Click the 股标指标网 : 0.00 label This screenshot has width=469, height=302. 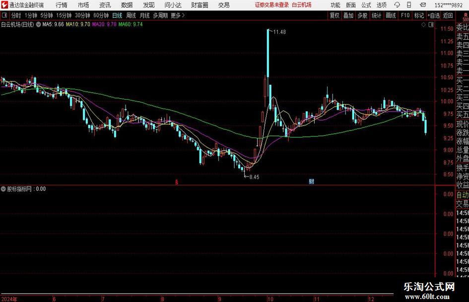point(26,189)
